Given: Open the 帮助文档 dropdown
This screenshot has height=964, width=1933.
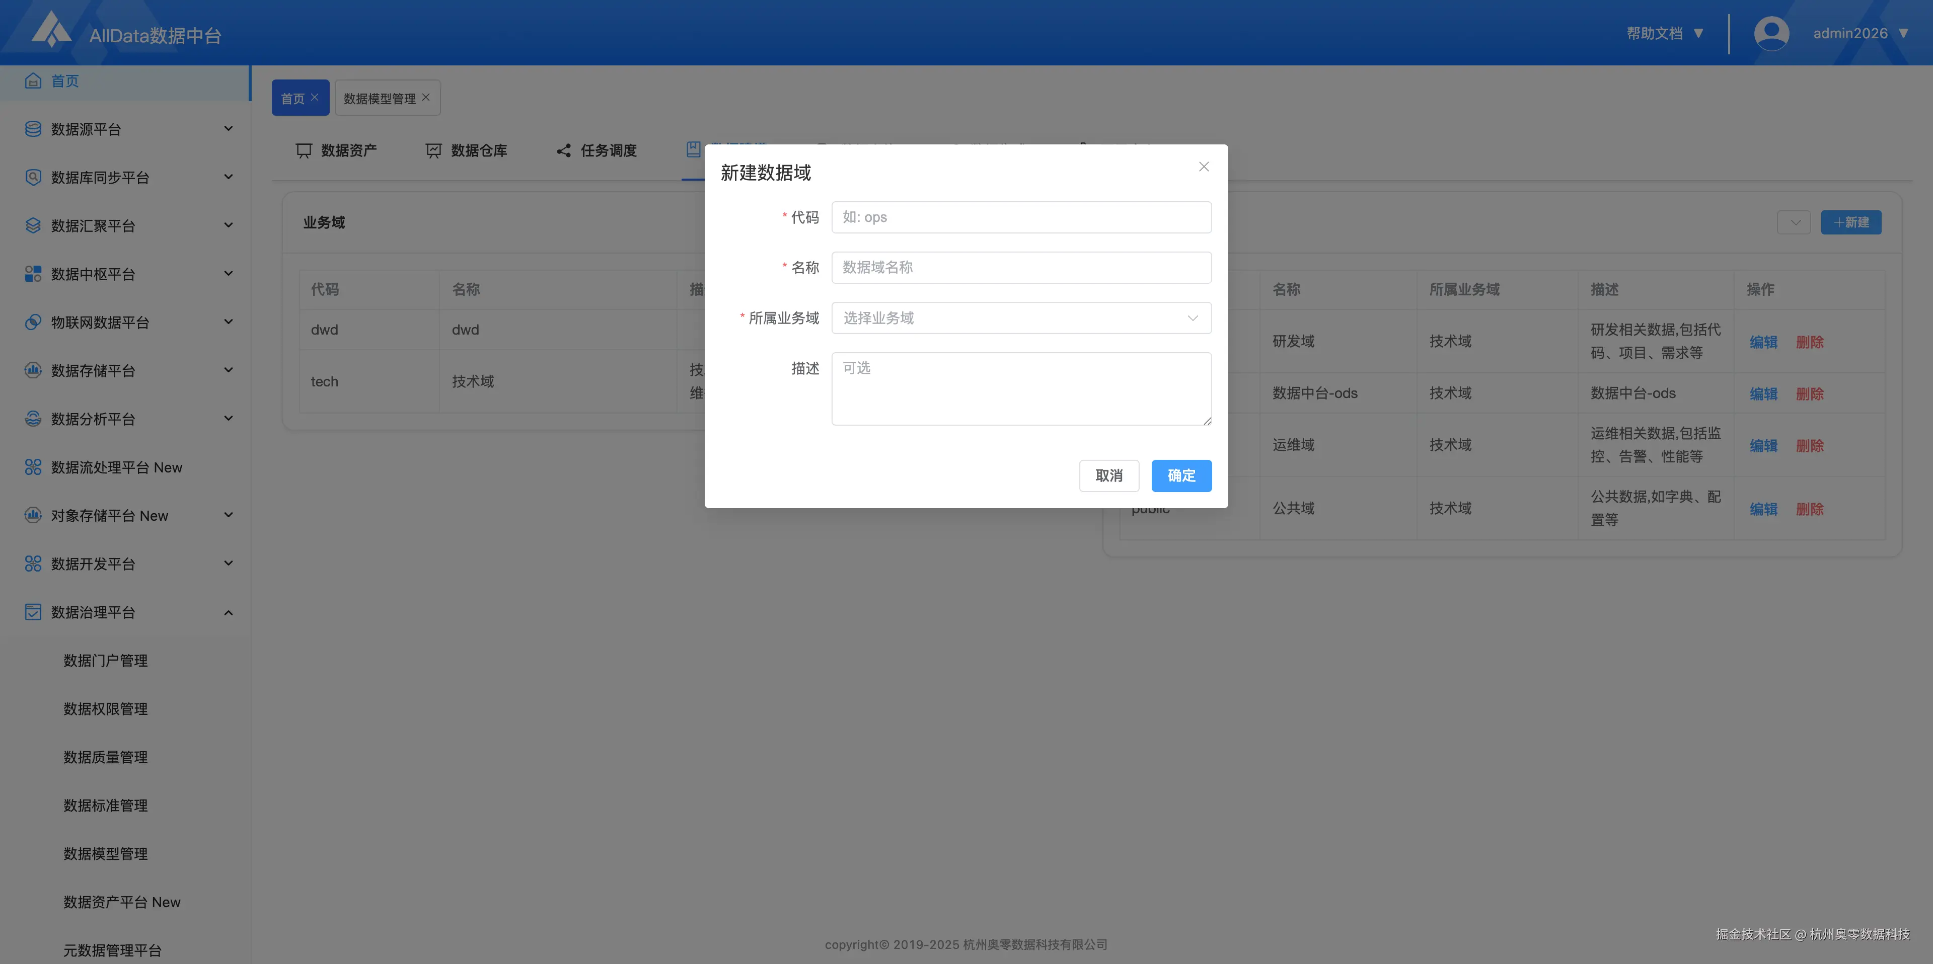Looking at the screenshot, I should click(1664, 33).
